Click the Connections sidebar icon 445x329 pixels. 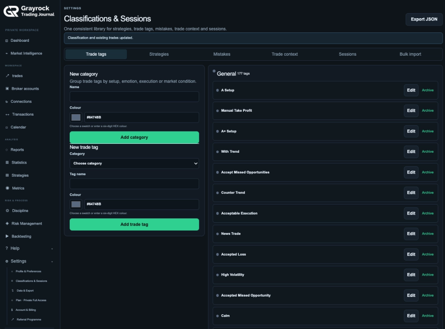(x=7, y=102)
